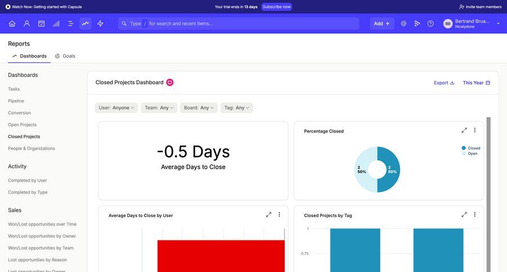
Task: Open the User: Anyone filter dropdown
Action: [x=117, y=108]
